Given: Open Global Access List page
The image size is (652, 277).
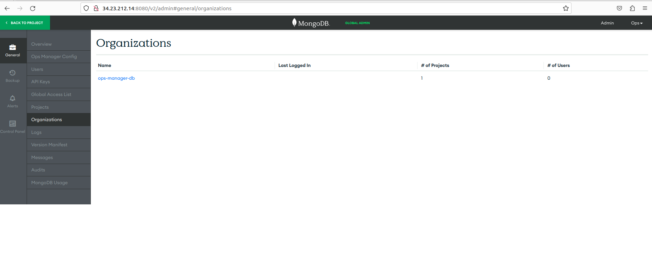Looking at the screenshot, I should click(59, 95).
